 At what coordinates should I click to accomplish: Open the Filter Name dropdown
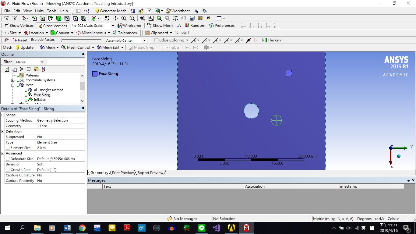point(42,62)
